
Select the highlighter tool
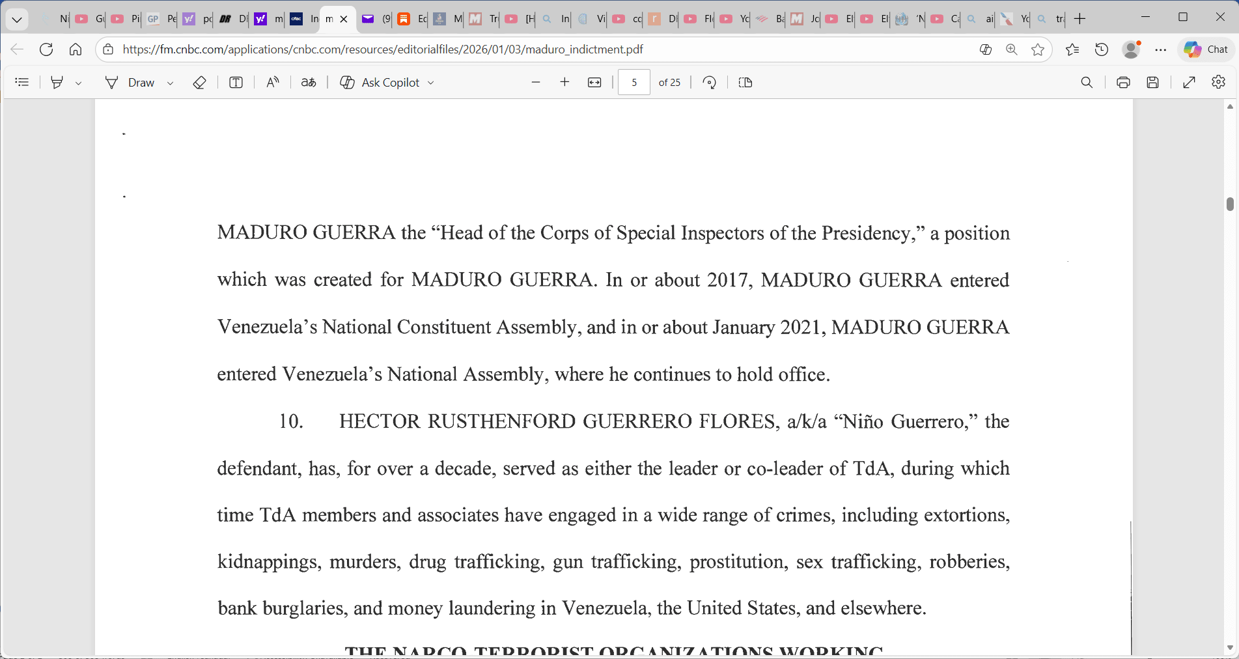(x=57, y=82)
